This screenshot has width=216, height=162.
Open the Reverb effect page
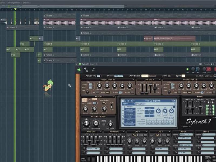[130, 122]
